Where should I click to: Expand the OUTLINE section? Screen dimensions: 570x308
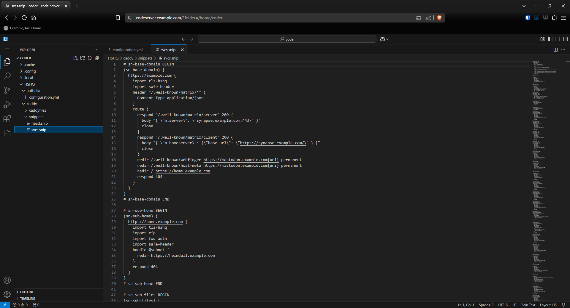(27, 292)
